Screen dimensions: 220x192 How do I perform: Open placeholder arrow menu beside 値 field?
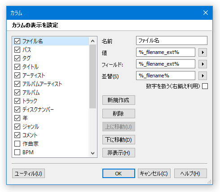pos(202,52)
